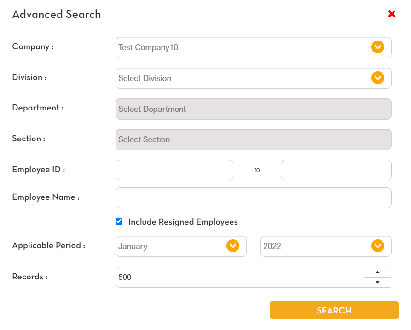Screen dimensions: 411x330
Task: Open the Test Company10 combo box
Action: pyautogui.click(x=254, y=47)
